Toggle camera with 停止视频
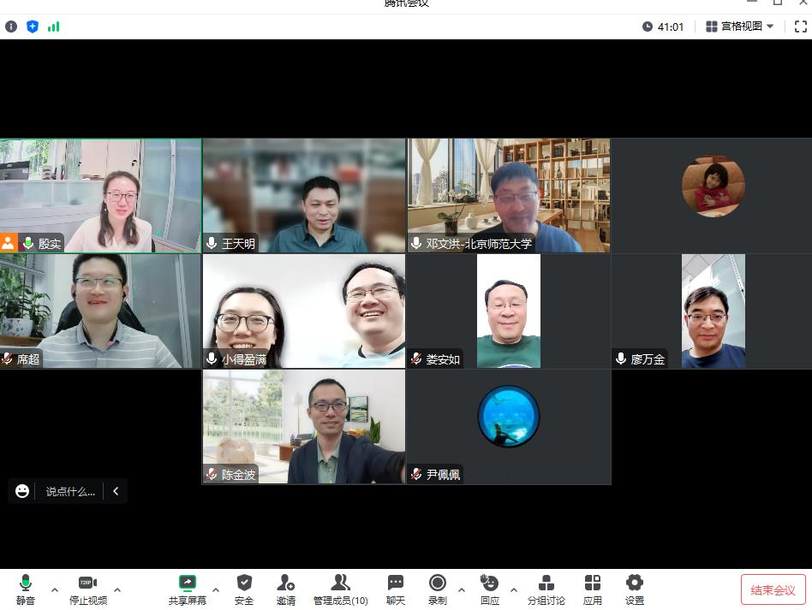The height and width of the screenshot is (610, 812). tap(88, 589)
